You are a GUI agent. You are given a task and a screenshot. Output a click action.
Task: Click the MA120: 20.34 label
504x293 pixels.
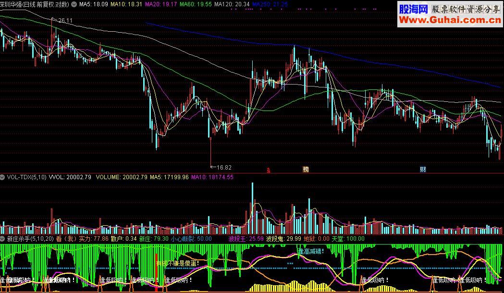(x=232, y=4)
